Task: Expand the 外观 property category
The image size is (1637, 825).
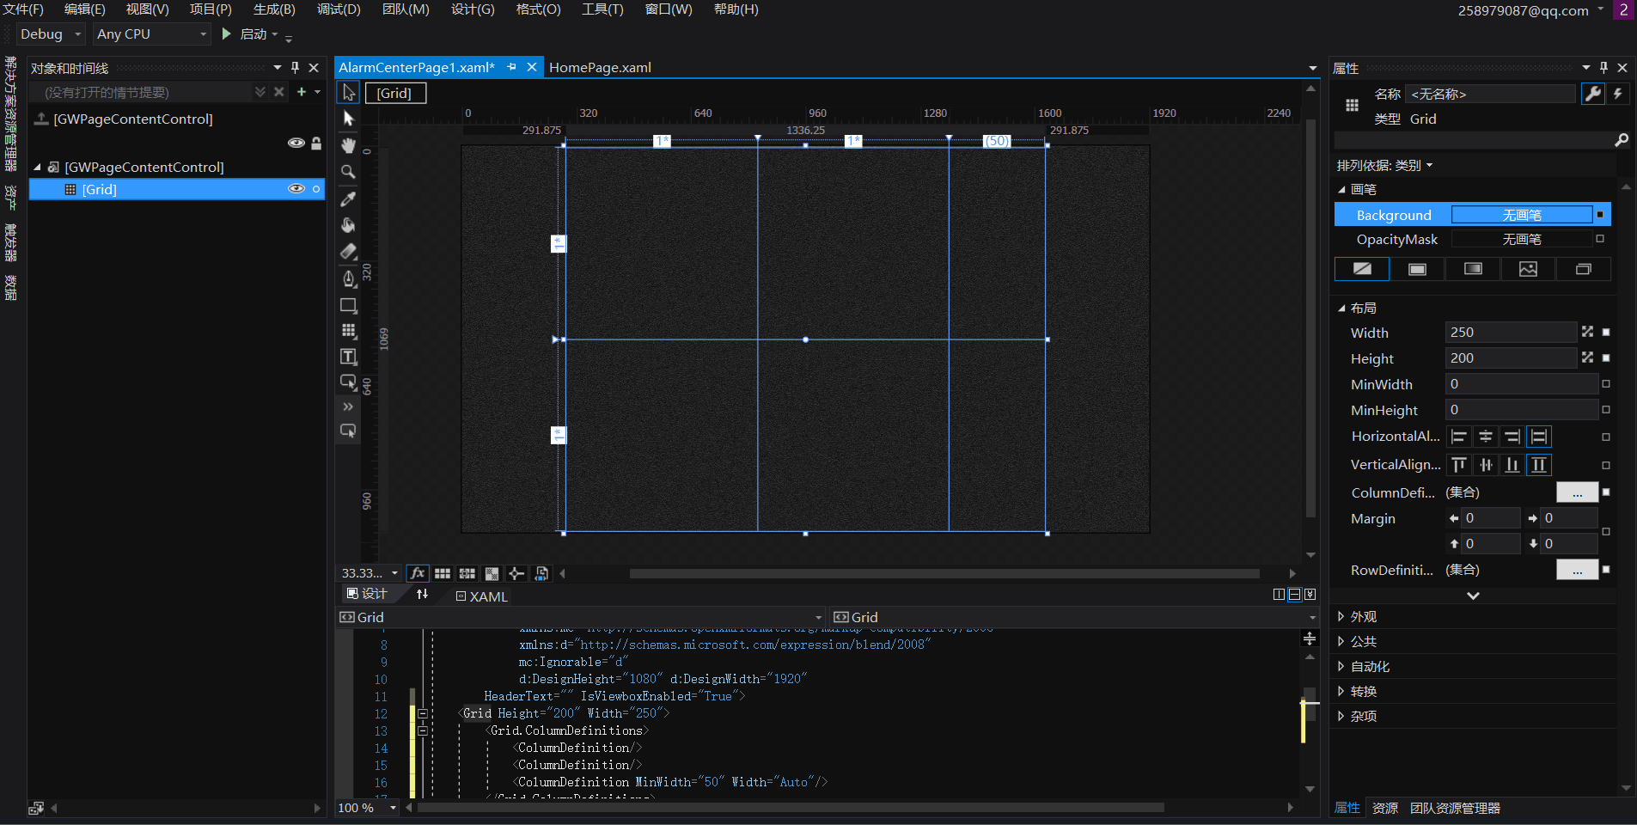Action: (1363, 616)
